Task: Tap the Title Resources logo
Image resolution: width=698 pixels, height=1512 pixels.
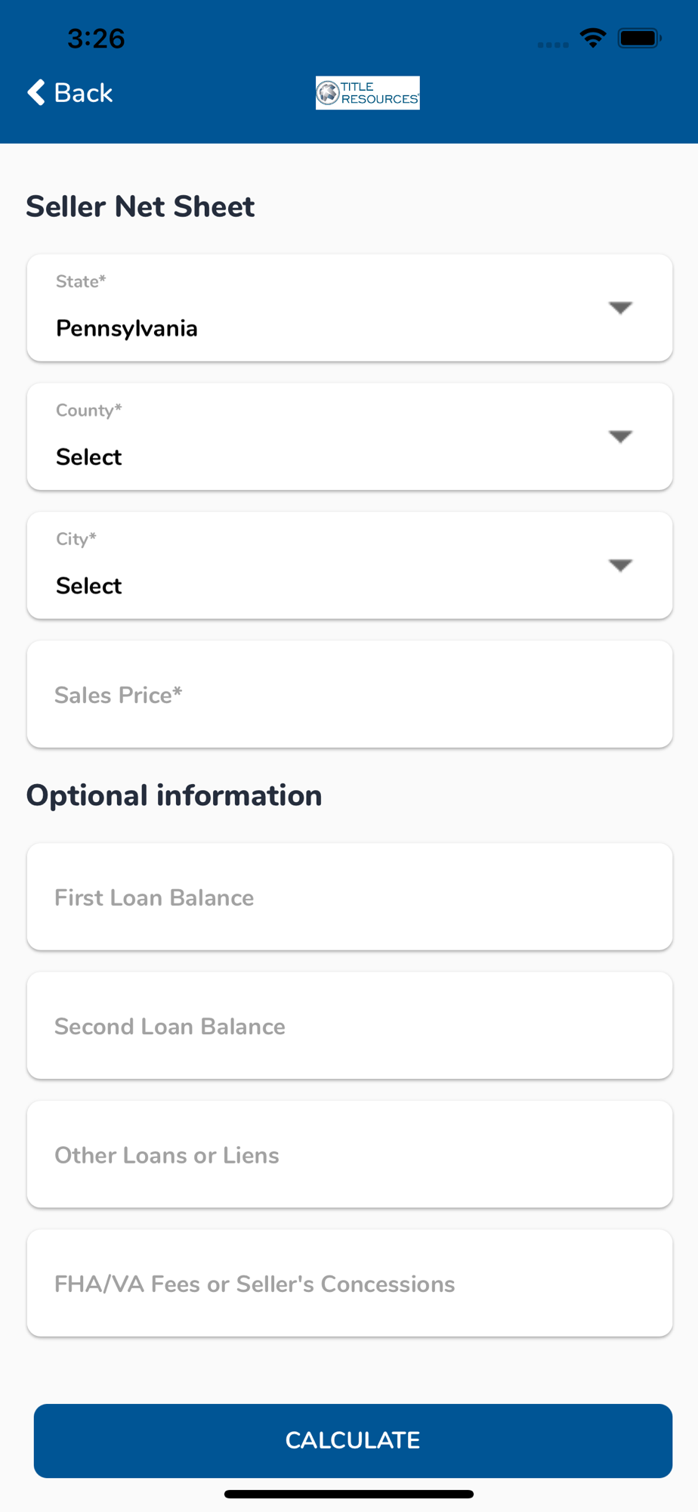Action: point(368,93)
